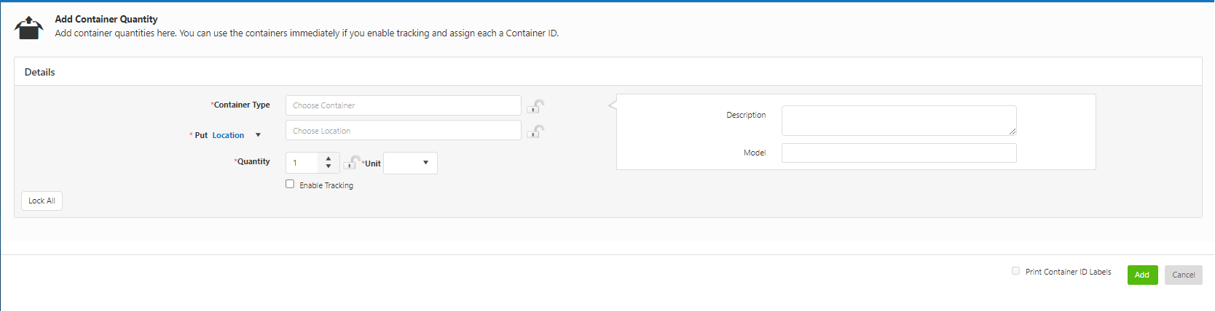Focus the Model text field
Screen dimensions: 1215x311
tap(898, 153)
